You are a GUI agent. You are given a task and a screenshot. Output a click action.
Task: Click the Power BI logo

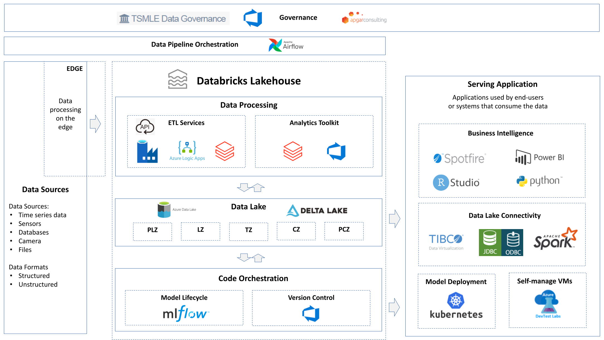[539, 157]
